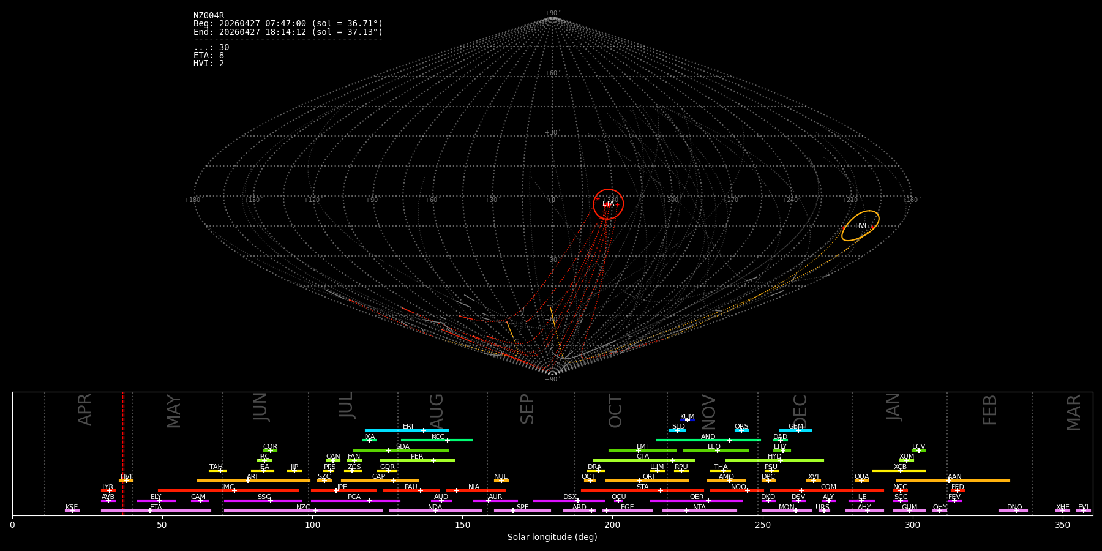Click the SSG purple shower bar
Screen dimensions: 1102x551
point(263,501)
